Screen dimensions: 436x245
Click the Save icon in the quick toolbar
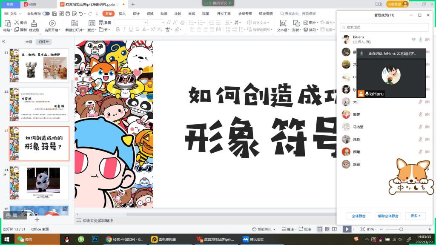[54, 14]
